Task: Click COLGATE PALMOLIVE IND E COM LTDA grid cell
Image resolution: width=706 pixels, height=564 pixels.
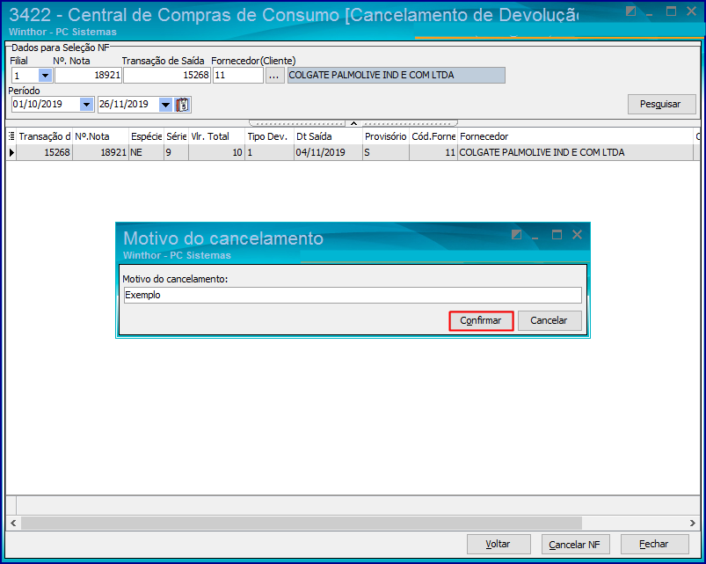Action: [575, 153]
